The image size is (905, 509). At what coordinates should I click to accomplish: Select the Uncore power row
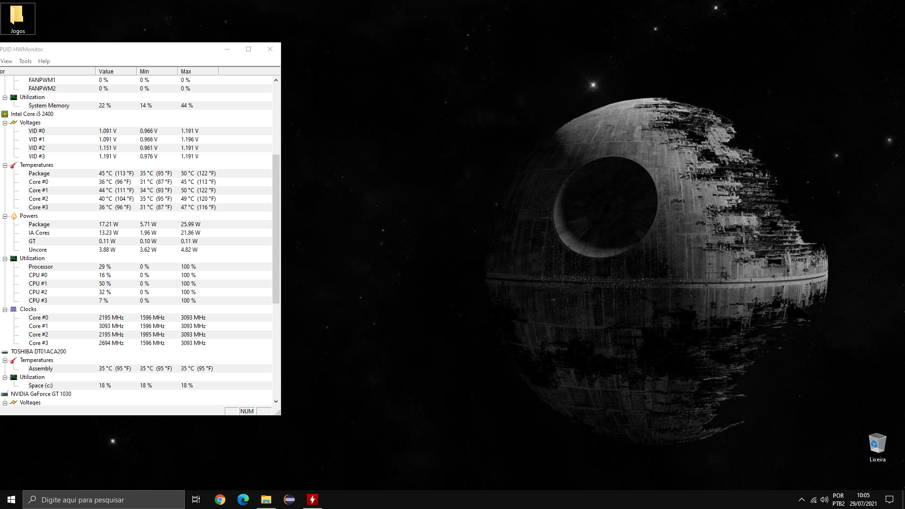click(136, 250)
